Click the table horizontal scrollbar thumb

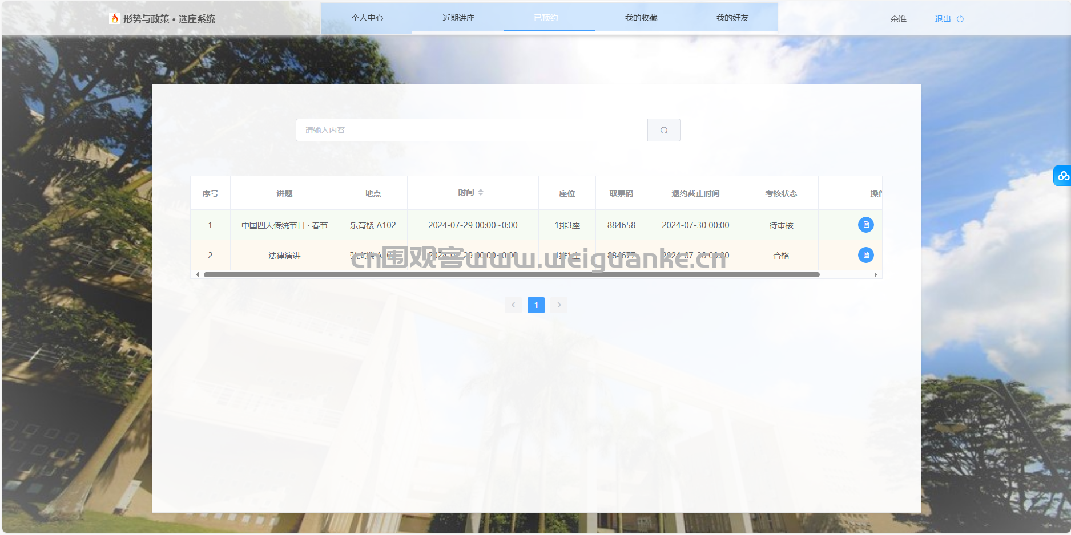coord(512,275)
